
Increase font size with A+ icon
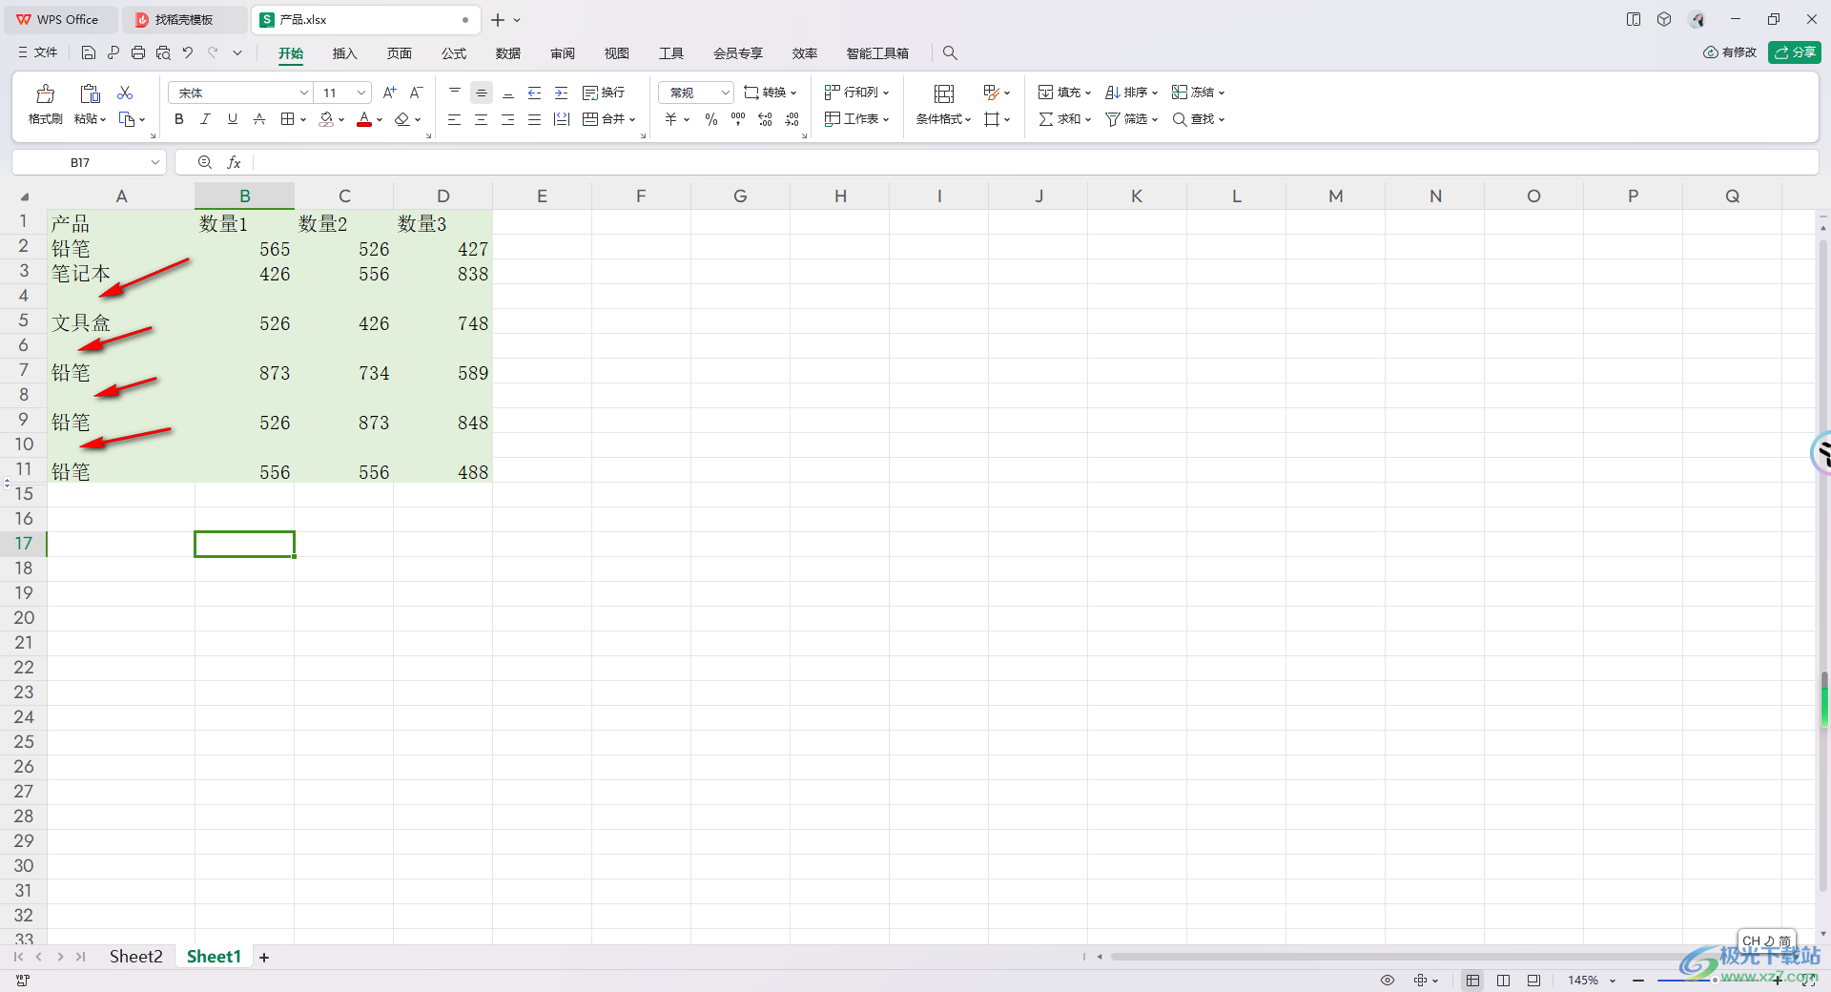(x=389, y=93)
